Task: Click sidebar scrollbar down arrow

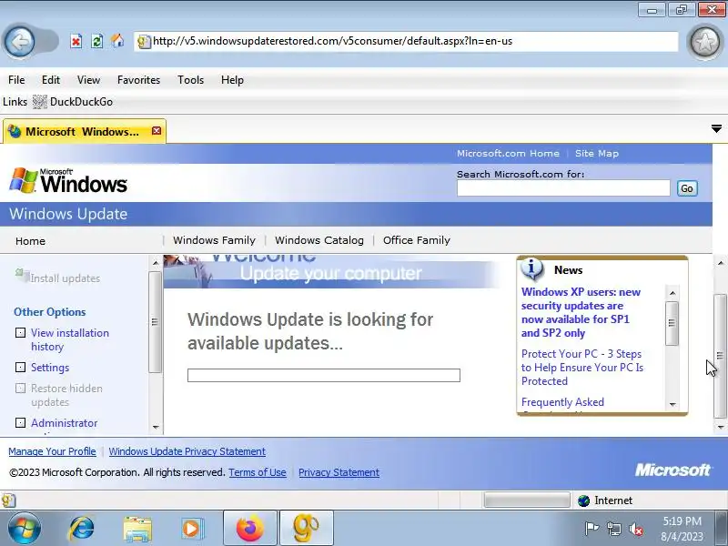Action: (156, 427)
